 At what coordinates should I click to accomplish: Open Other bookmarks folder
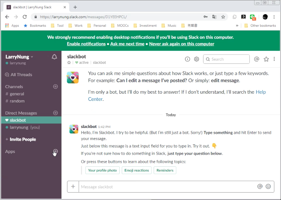pos(260,26)
